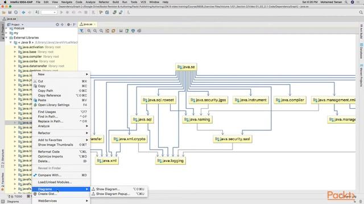This screenshot has width=364, height=204.
Task: Select java.corba in project tree
Action: [30, 61]
